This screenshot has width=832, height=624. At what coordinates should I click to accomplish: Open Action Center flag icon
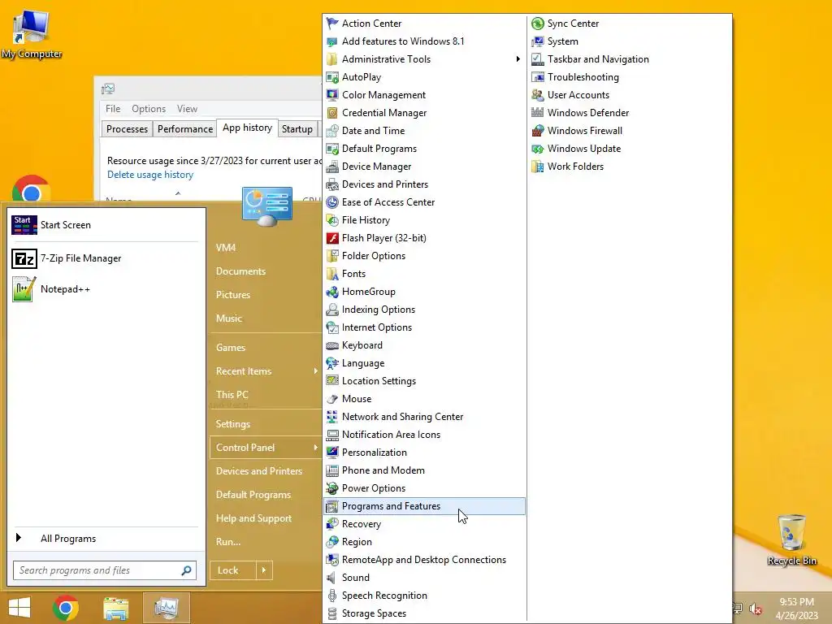pos(332,24)
